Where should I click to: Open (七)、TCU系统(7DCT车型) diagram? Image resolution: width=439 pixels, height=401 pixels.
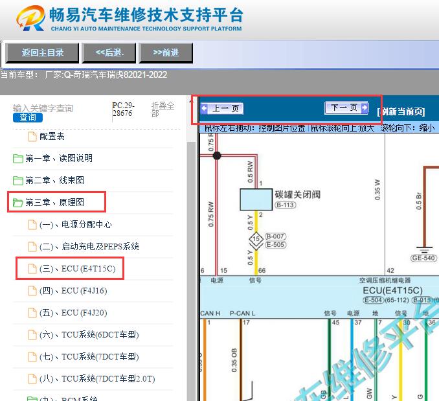89,357
